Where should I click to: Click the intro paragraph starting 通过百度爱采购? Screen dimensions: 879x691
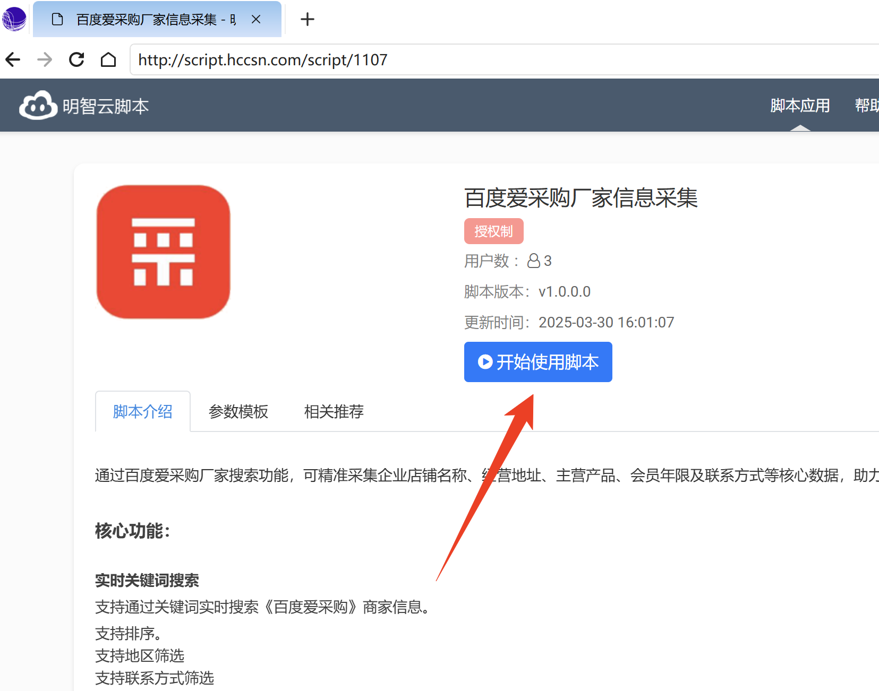tap(487, 475)
